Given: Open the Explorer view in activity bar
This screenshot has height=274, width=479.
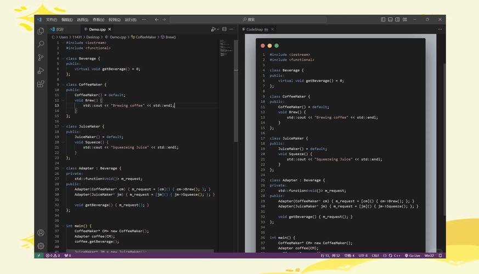Looking at the screenshot, I should [x=41, y=30].
